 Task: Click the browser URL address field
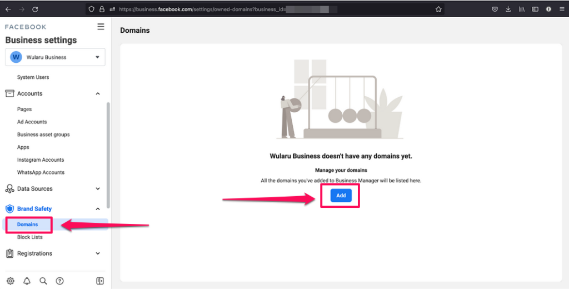[265, 9]
